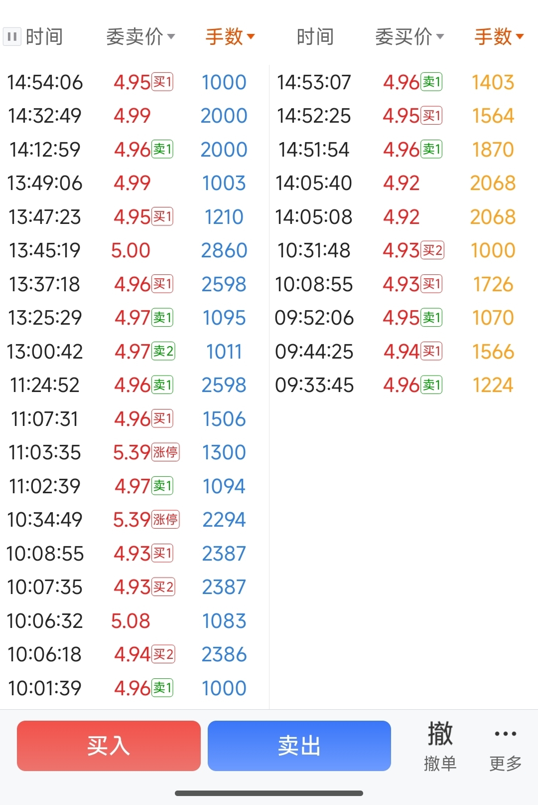This screenshot has height=805, width=538.
Task: Tap the 09:33:45 time entry
Action: (x=314, y=385)
